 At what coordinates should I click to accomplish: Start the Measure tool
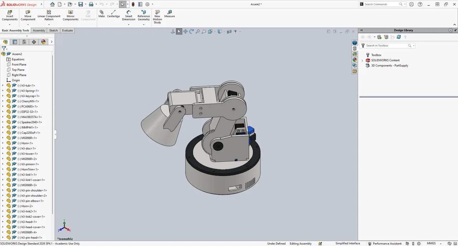coord(170,14)
